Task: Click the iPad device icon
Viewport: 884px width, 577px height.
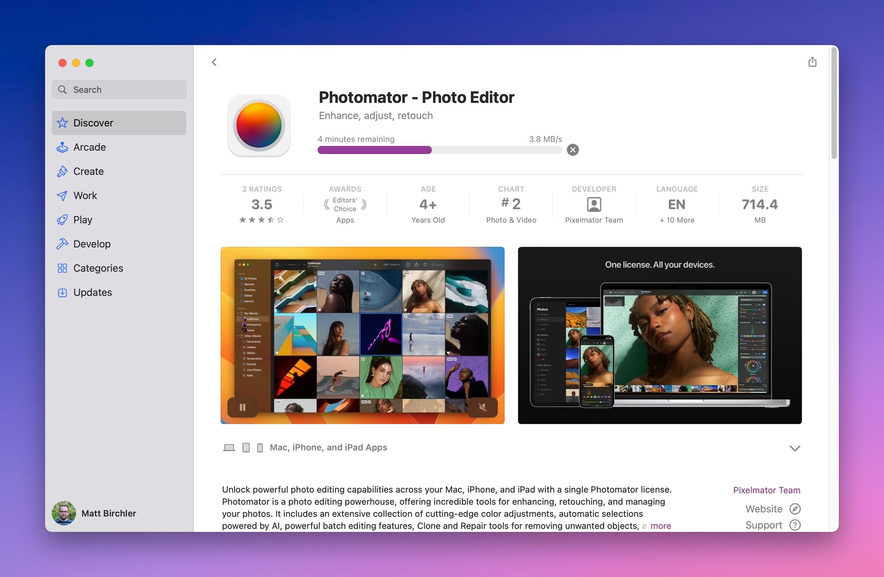Action: (x=246, y=448)
